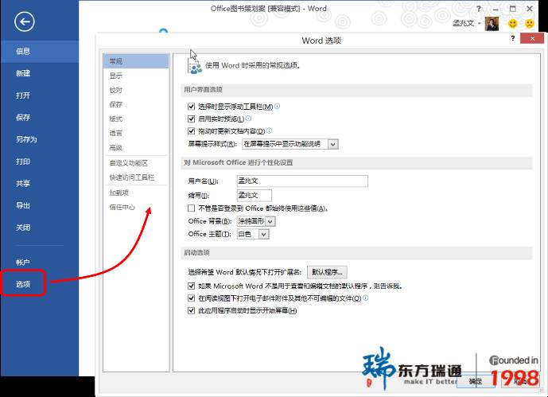Open 自定义功能区 options category
The height and width of the screenshot is (397, 548).
tap(136, 163)
